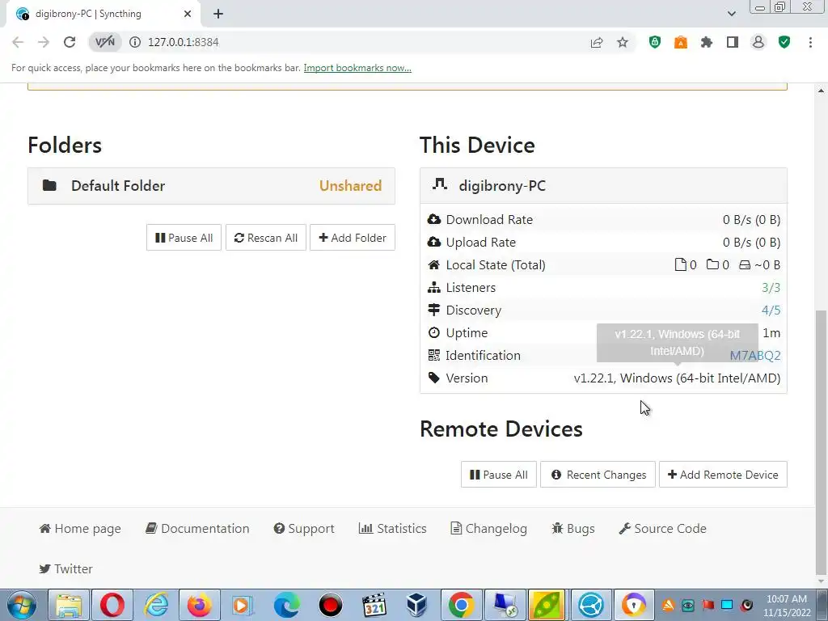Image resolution: width=828 pixels, height=621 pixels.
Task: Reload the page with the browser refresh icon
Action: (70, 42)
